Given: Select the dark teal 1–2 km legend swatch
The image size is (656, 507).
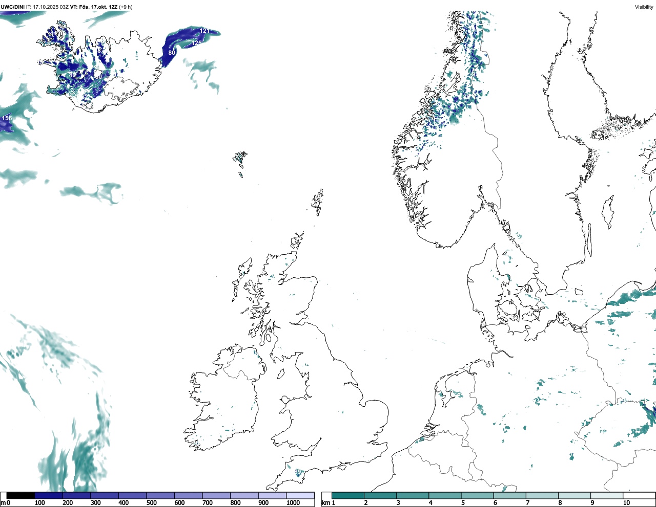Looking at the screenshot, I should 348,496.
